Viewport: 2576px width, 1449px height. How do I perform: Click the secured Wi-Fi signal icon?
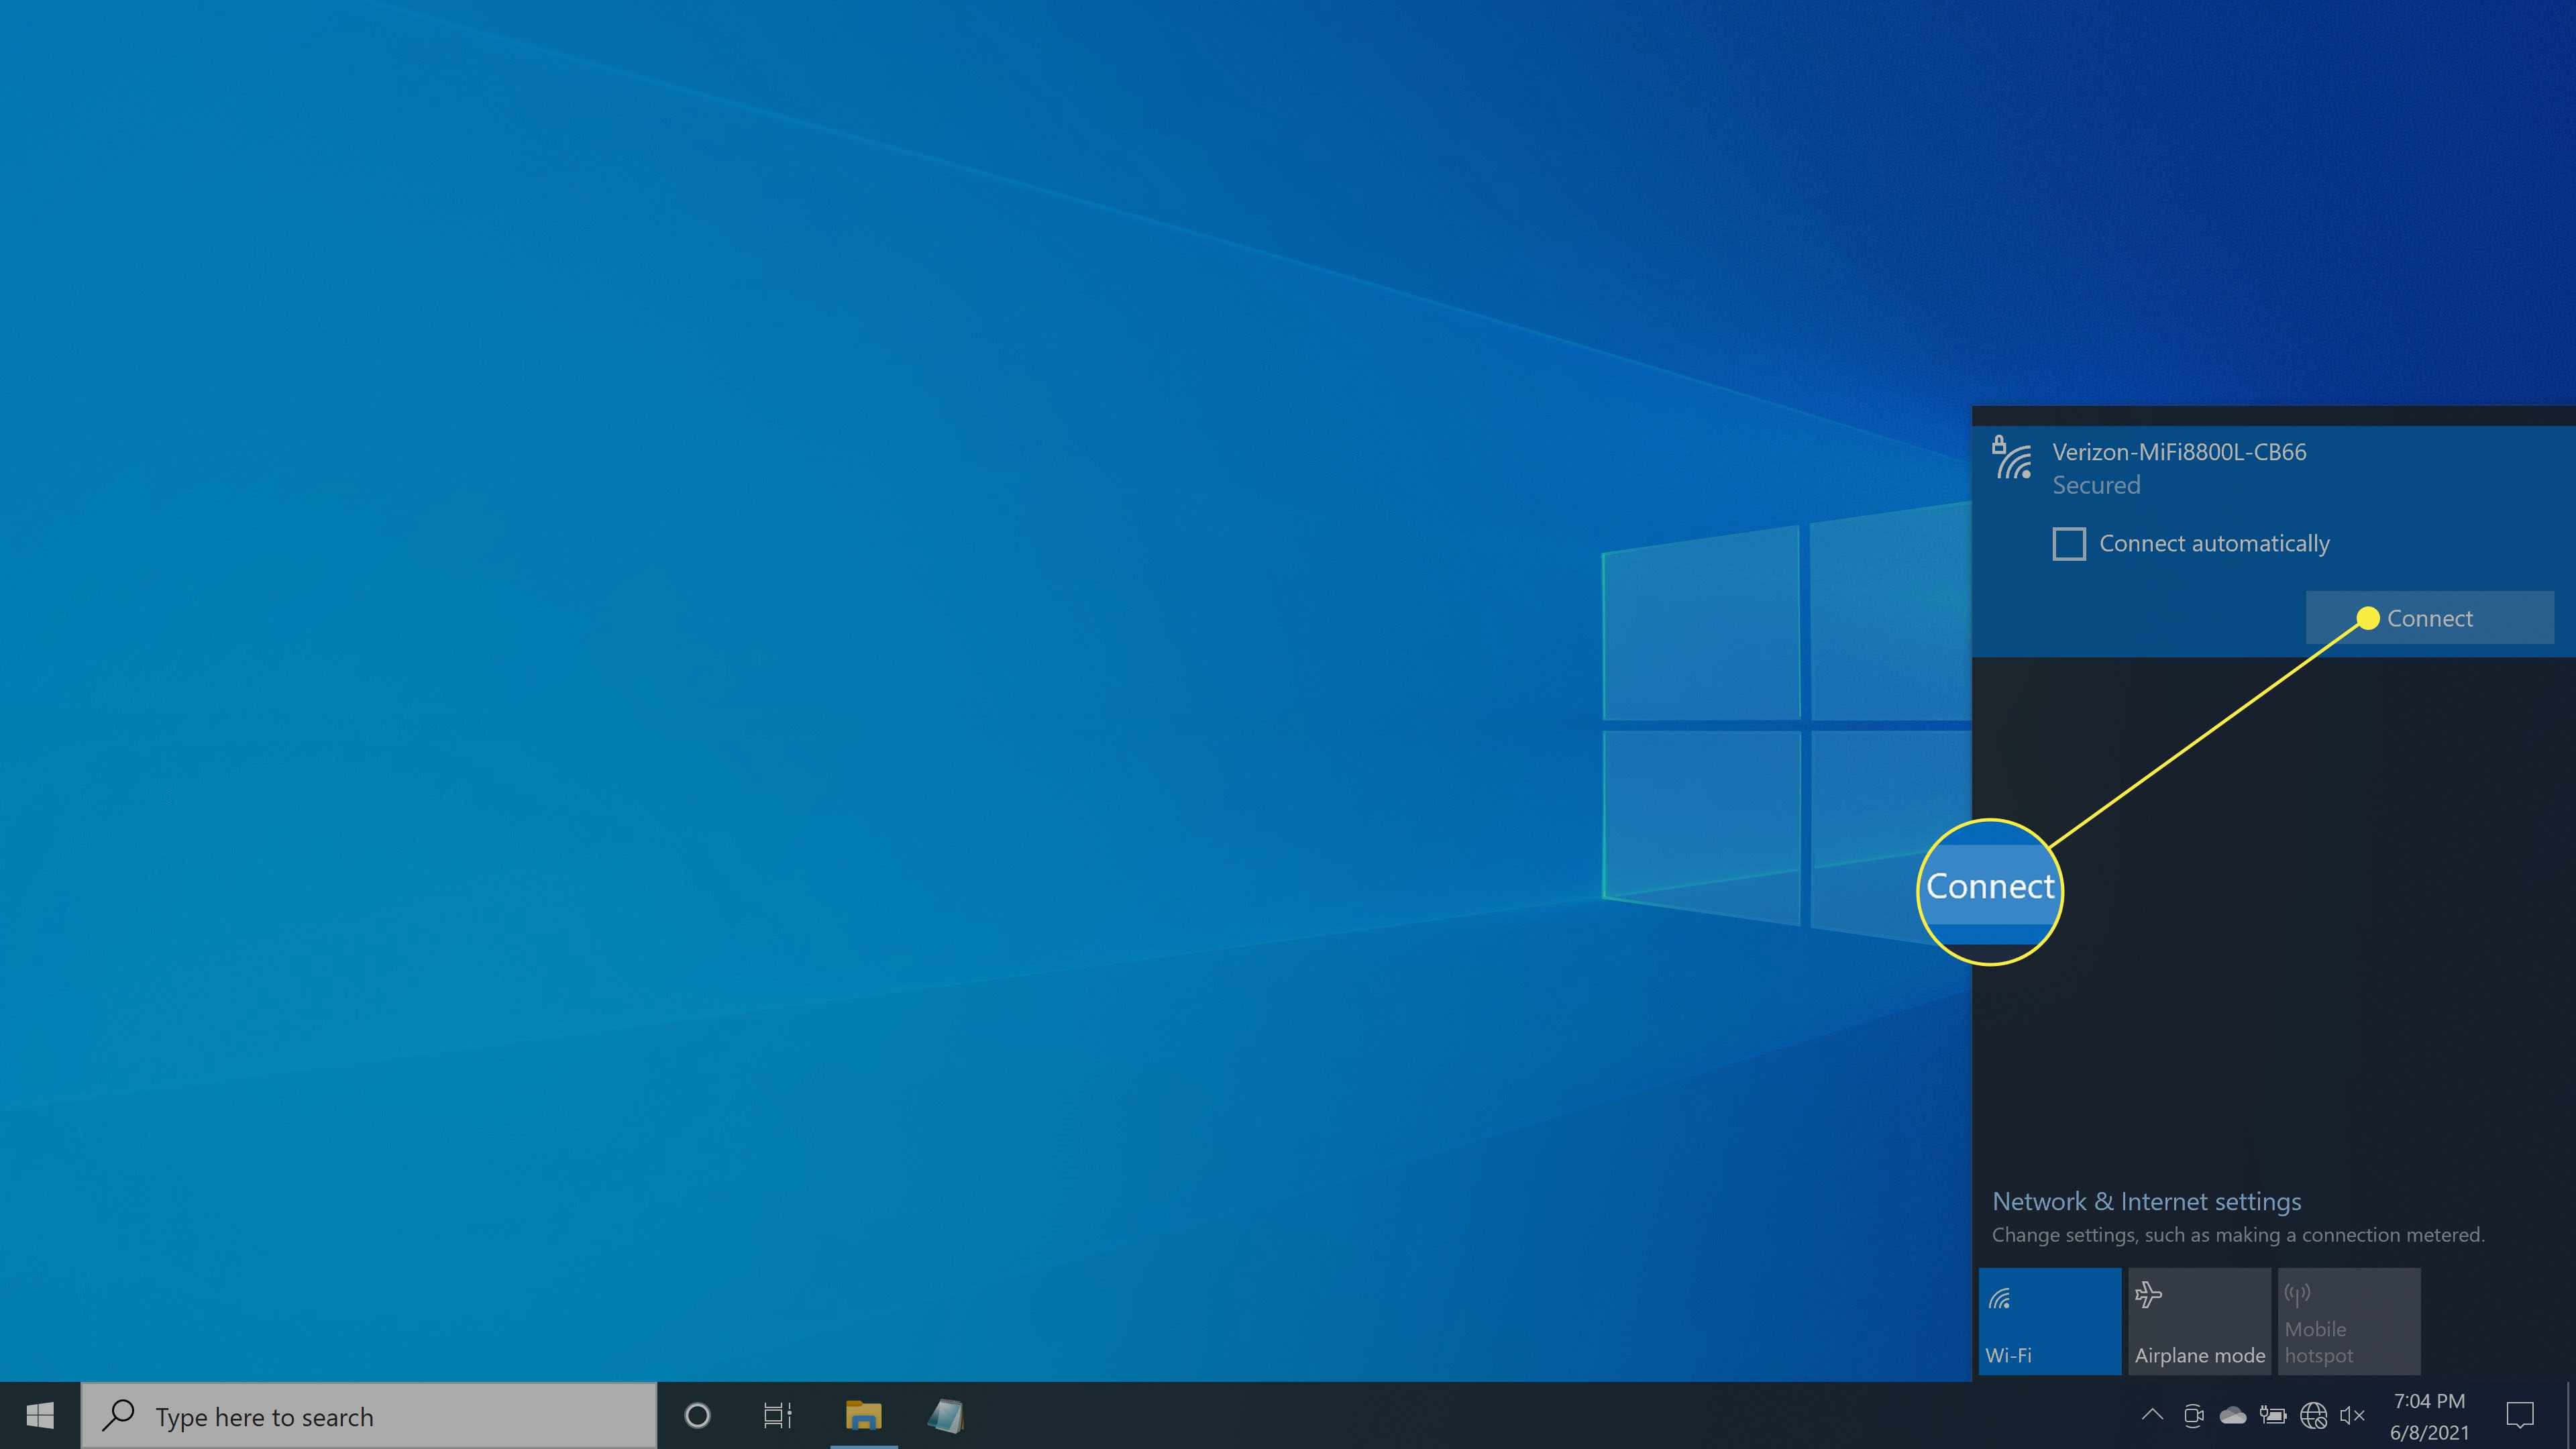(x=2011, y=458)
